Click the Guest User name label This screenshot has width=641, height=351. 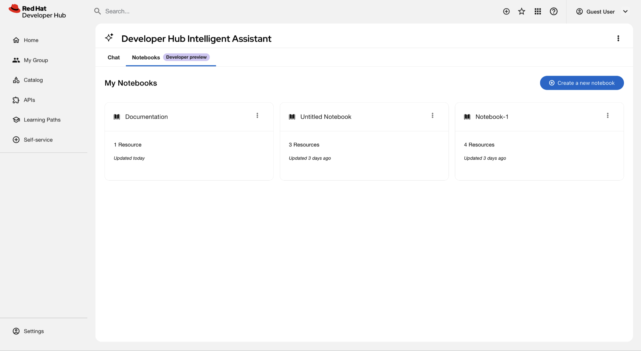600,12
